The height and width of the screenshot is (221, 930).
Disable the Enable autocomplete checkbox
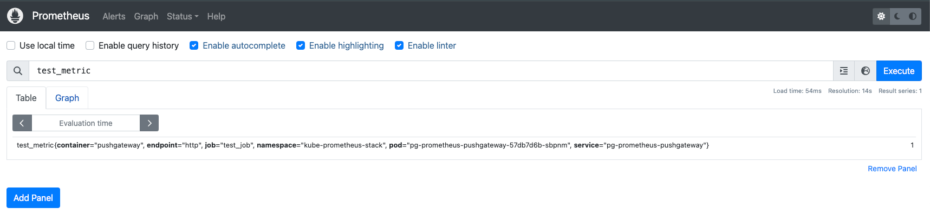[194, 45]
